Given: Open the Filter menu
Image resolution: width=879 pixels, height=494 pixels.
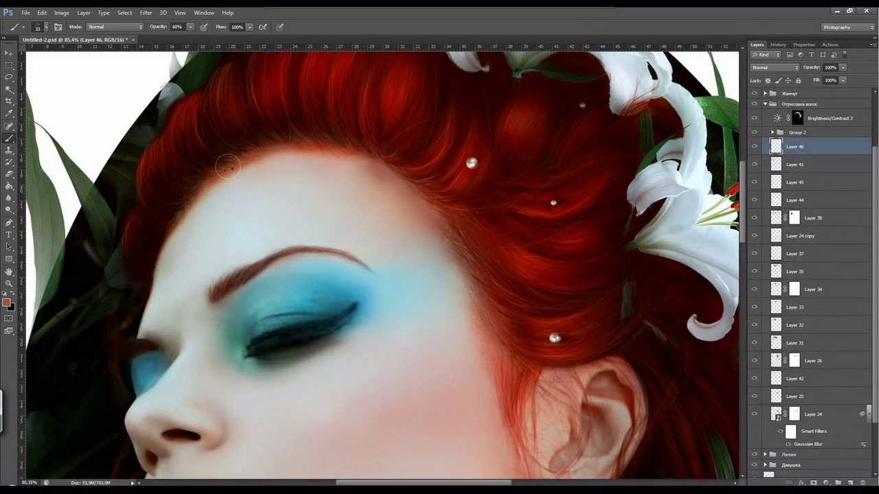Looking at the screenshot, I should (146, 12).
